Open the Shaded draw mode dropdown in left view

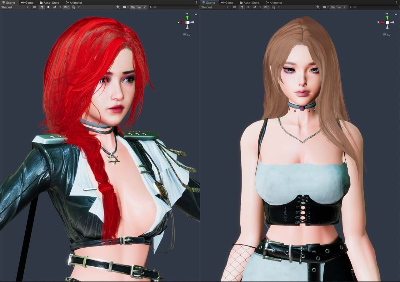[15, 7]
